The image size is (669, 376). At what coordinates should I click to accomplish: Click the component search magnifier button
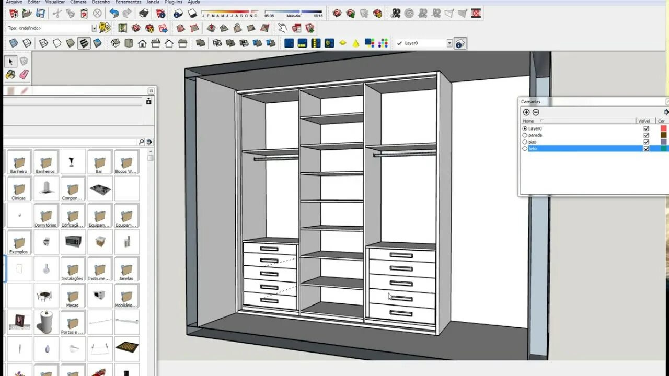click(x=141, y=142)
